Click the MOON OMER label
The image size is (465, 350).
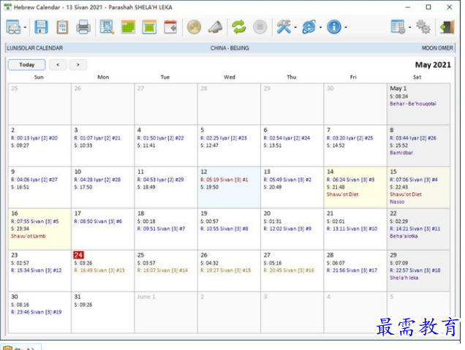click(x=437, y=48)
